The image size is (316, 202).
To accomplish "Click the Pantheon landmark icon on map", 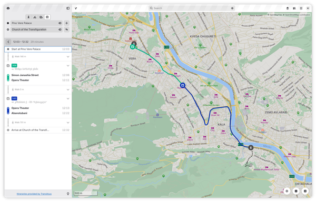I will (157, 115).
